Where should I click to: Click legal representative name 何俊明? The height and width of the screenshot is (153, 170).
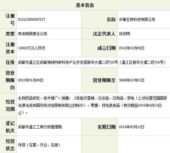click(124, 34)
